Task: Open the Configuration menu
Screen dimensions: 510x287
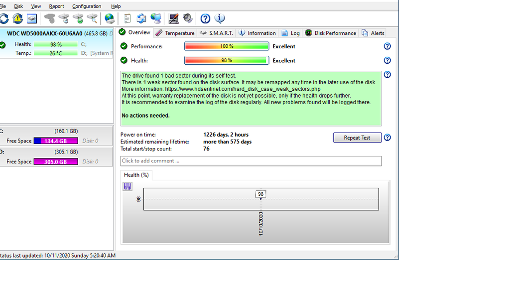Action: pyautogui.click(x=87, y=6)
